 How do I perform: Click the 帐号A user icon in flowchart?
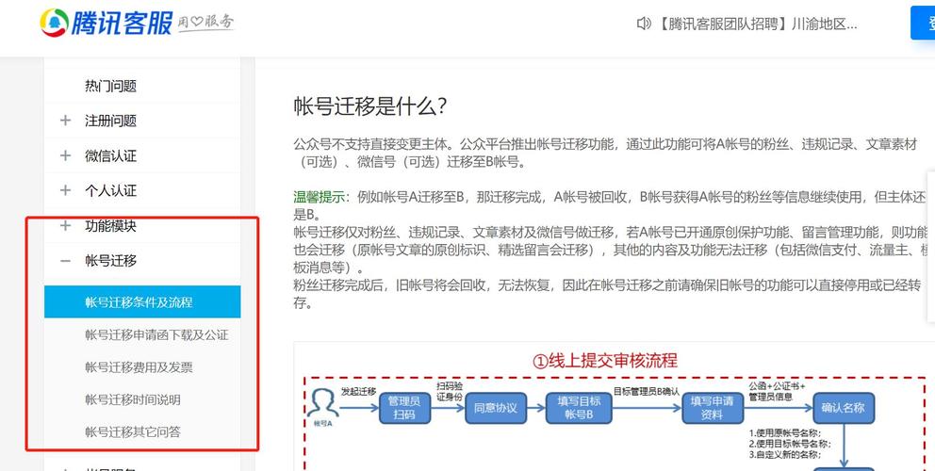(x=322, y=405)
